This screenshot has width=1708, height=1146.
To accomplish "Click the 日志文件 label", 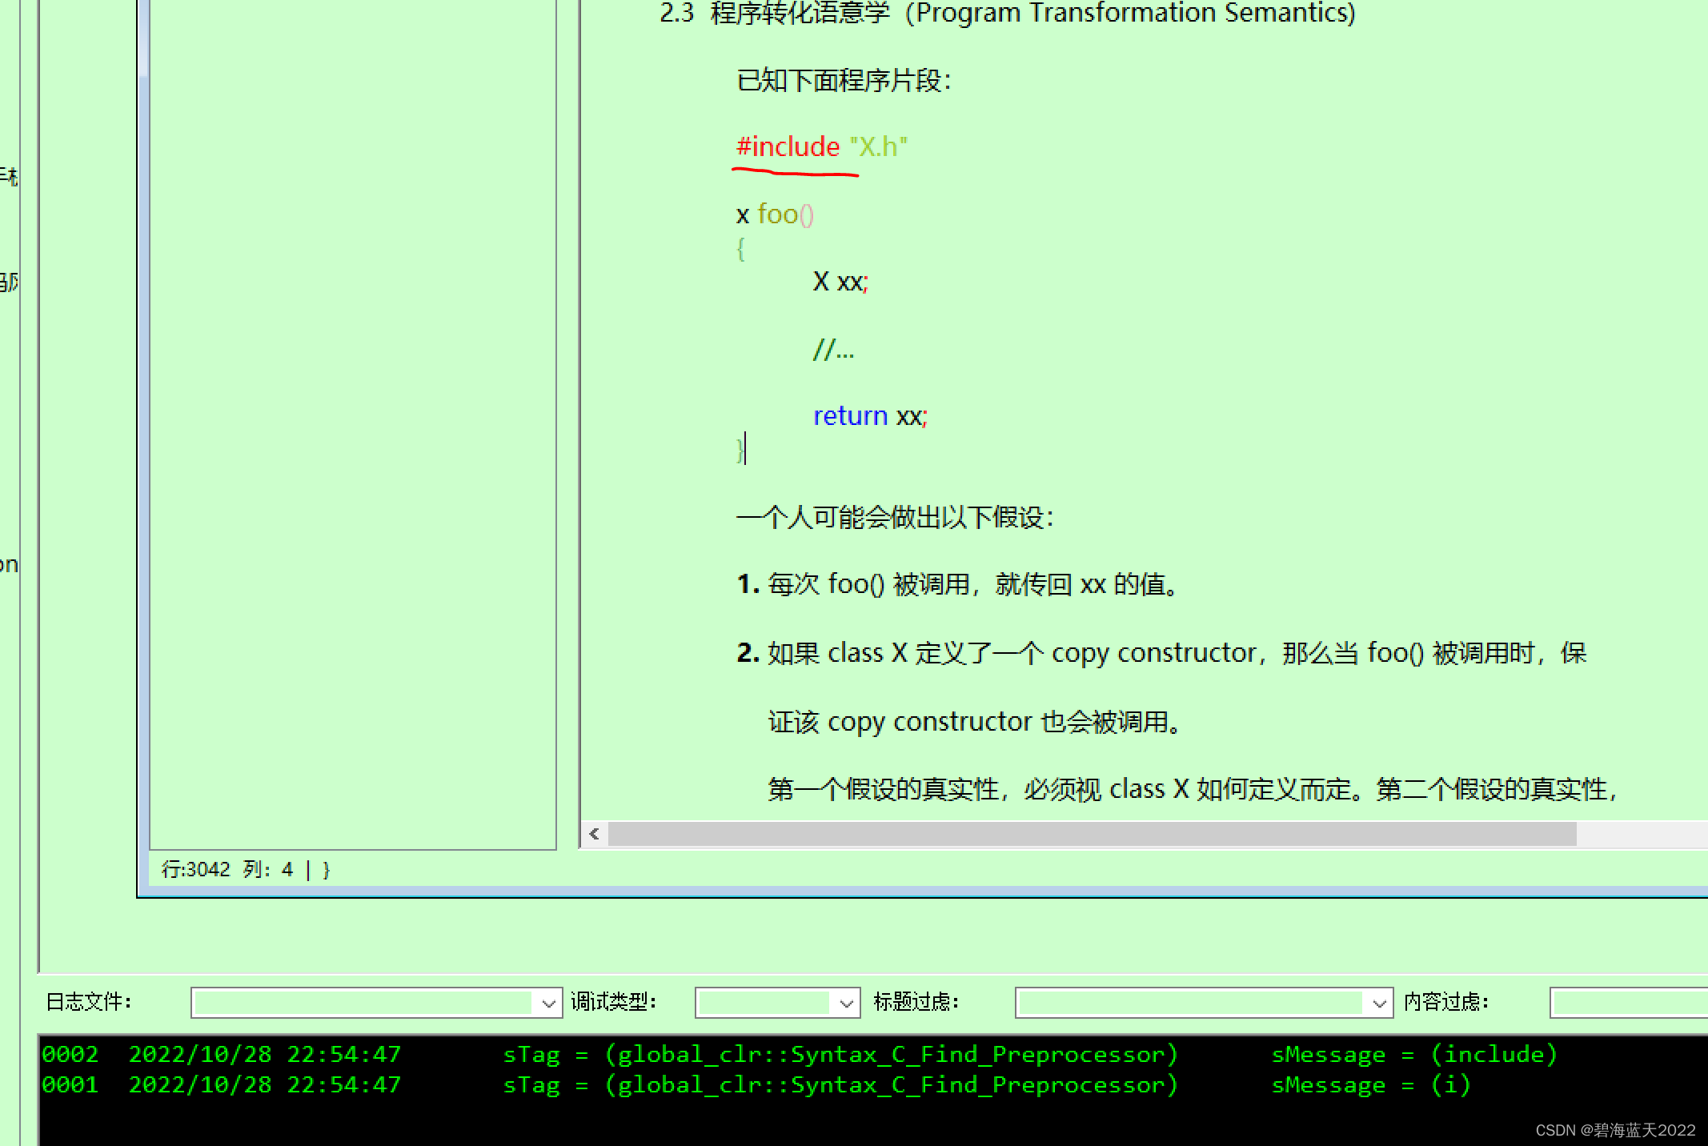I will (x=88, y=1002).
